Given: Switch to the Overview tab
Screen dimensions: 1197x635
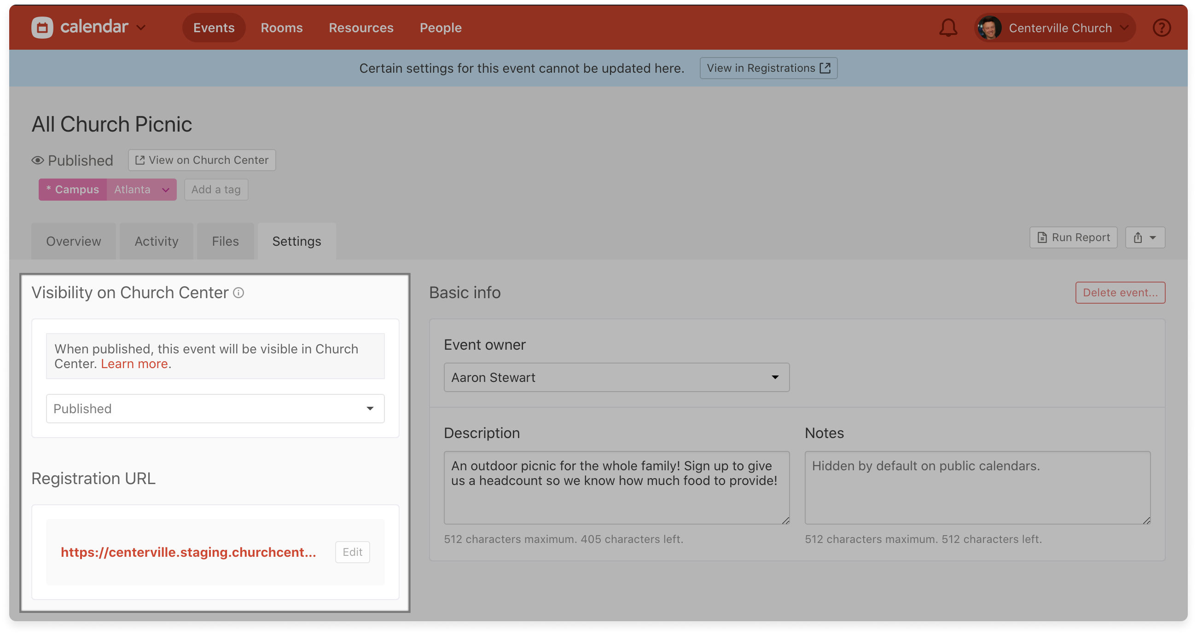Looking at the screenshot, I should pos(73,242).
